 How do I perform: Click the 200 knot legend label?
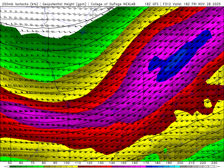(x=180, y=163)
